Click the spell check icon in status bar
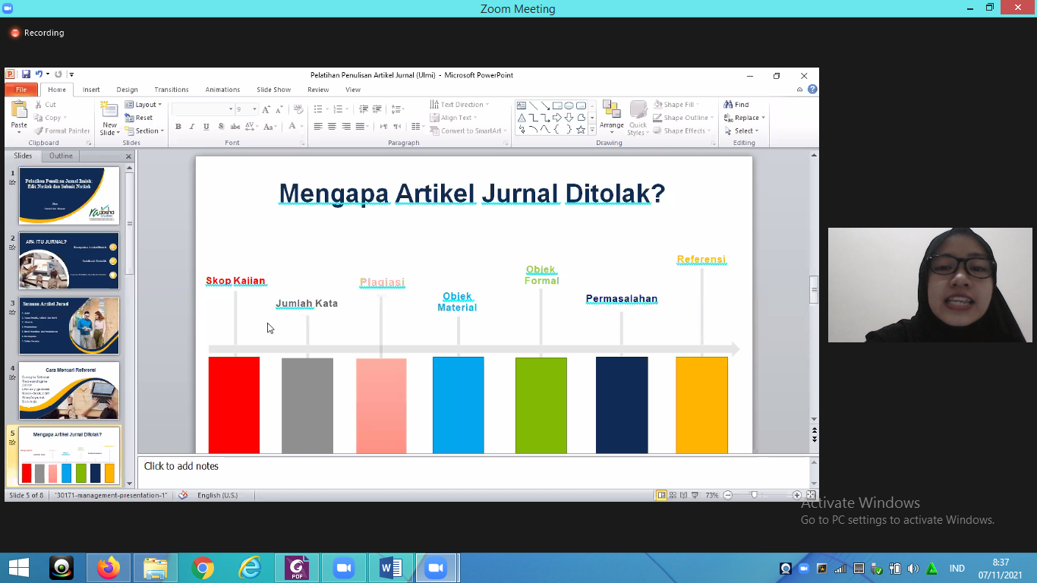The height and width of the screenshot is (583, 1037). click(182, 495)
